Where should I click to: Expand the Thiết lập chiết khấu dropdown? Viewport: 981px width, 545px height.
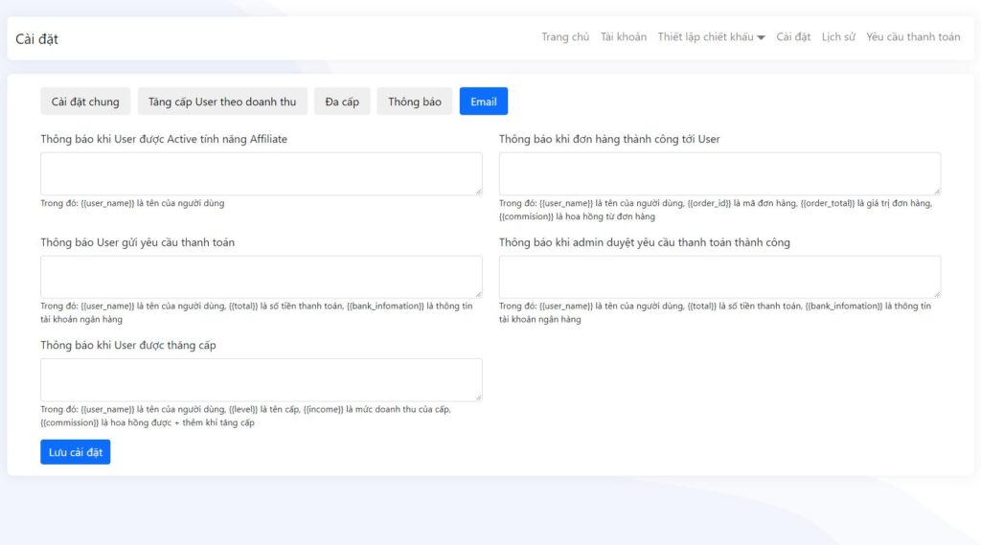click(x=711, y=37)
